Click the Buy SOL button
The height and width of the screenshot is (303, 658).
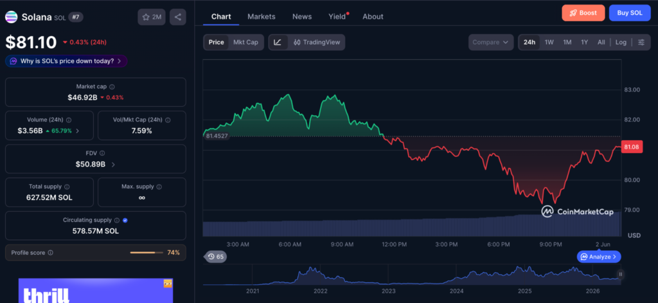tap(630, 13)
